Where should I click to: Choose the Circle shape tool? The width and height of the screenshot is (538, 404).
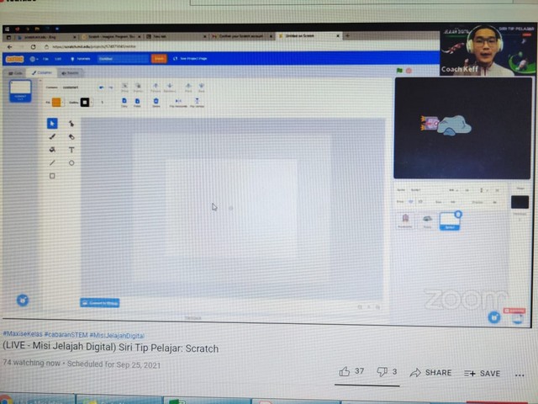click(x=71, y=162)
